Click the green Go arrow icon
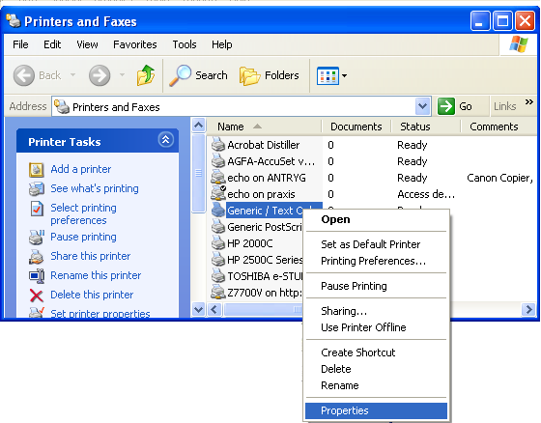 [445, 106]
